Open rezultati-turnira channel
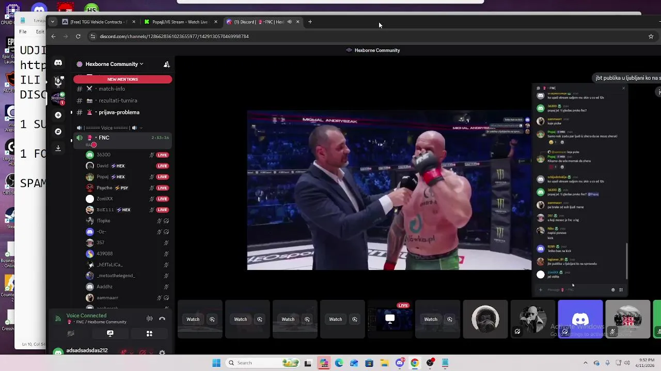Image resolution: width=661 pixels, height=371 pixels. tap(122, 100)
